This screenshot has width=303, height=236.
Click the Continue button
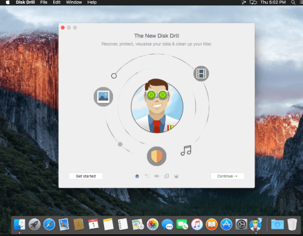pyautogui.click(x=227, y=176)
